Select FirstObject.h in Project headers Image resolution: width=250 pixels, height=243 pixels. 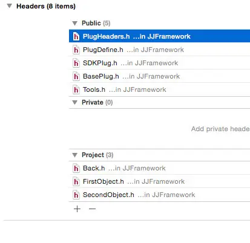pos(159,181)
